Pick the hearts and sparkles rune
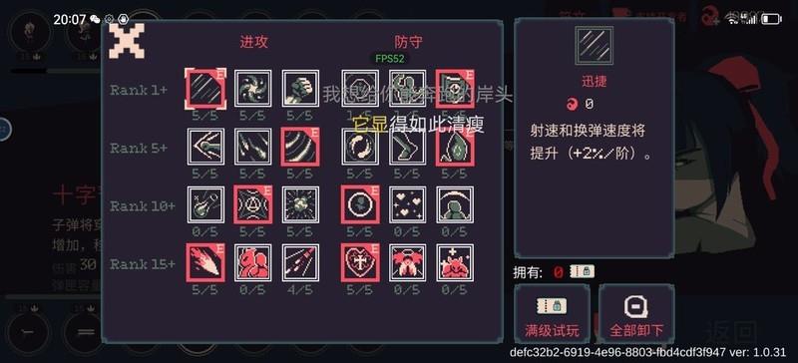The height and width of the screenshot is (363, 798). pyautogui.click(x=407, y=204)
